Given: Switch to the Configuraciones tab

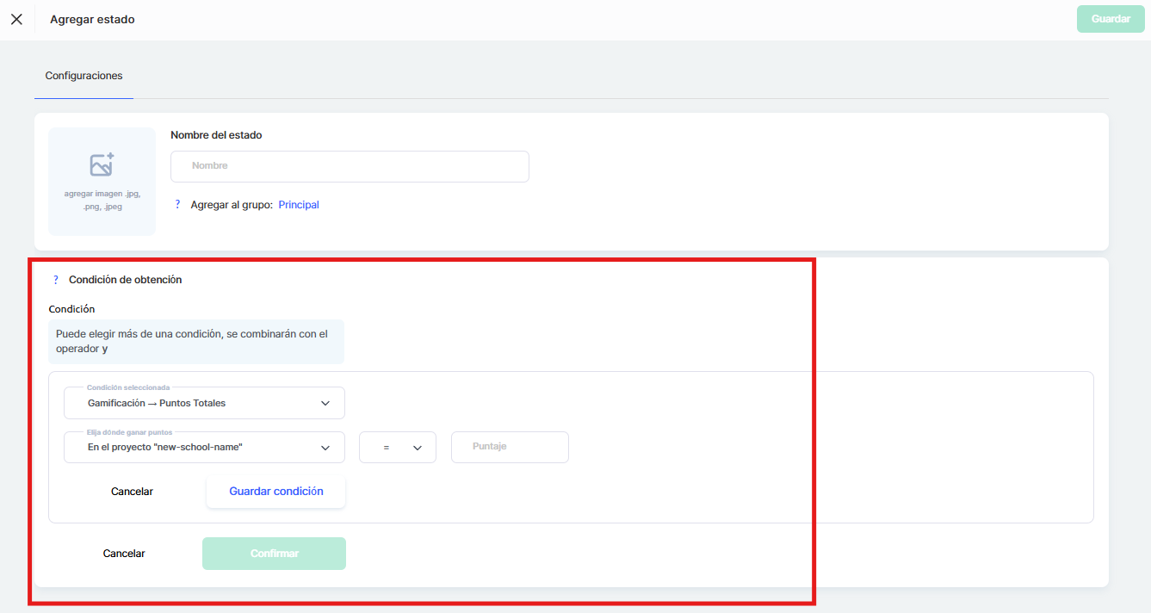Looking at the screenshot, I should coord(84,76).
